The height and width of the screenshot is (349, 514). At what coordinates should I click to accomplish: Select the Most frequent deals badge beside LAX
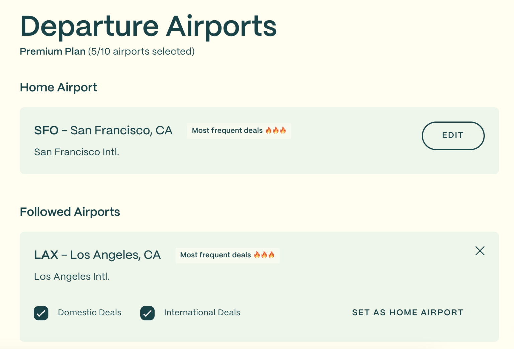coord(227,255)
